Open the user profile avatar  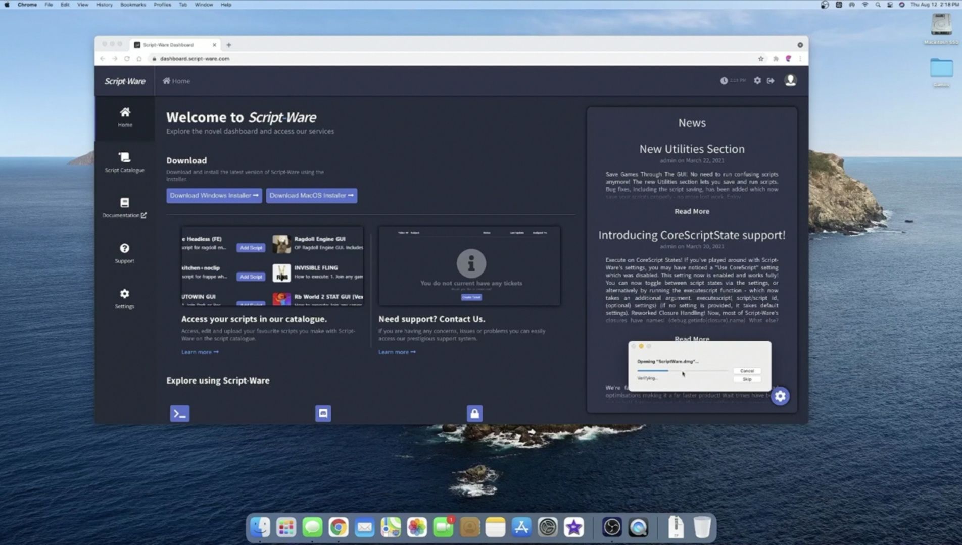click(790, 80)
